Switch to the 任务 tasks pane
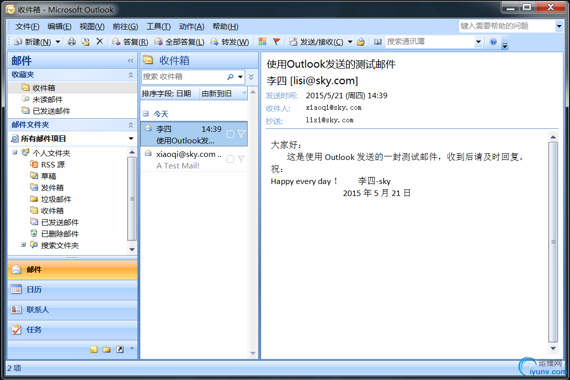The width and height of the screenshot is (570, 380). [x=72, y=330]
